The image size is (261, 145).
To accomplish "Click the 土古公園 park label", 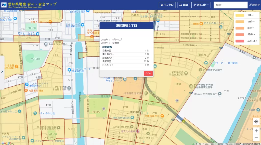I will (35, 59).
